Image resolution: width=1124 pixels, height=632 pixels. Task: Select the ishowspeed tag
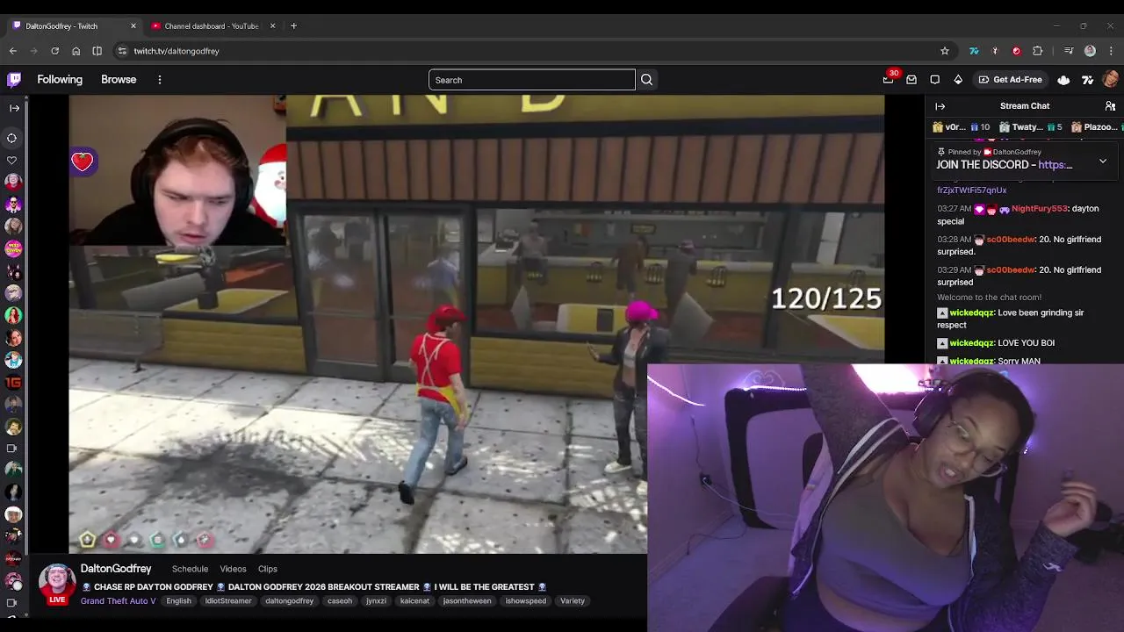[526, 601]
